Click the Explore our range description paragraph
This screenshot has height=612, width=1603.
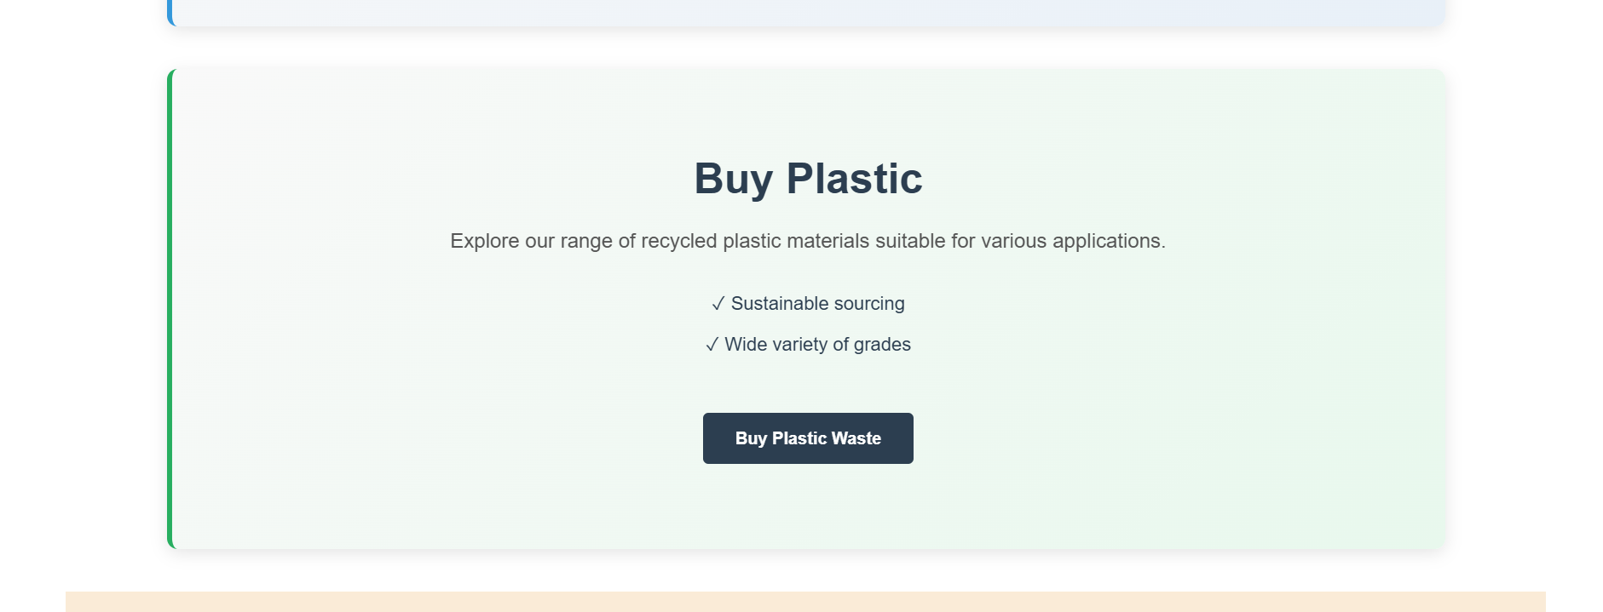tap(808, 241)
